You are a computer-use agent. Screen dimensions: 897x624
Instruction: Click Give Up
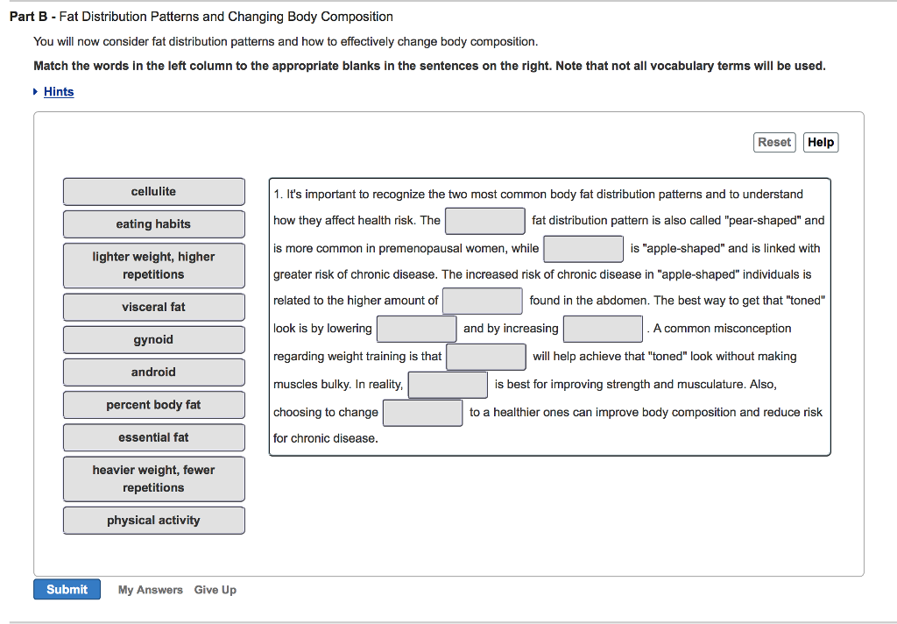click(215, 589)
